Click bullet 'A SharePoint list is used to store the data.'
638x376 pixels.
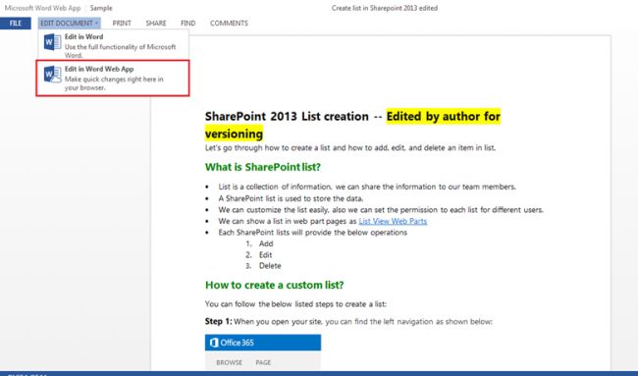291,198
